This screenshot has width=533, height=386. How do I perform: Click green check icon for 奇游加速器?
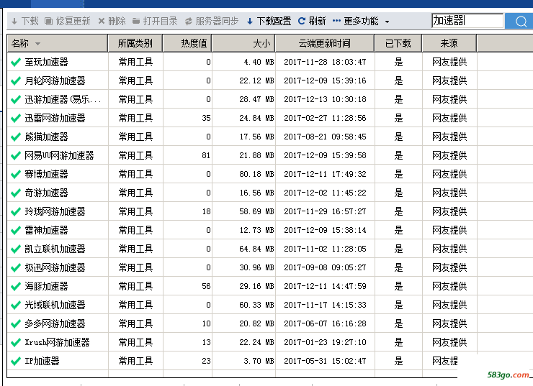pos(16,193)
